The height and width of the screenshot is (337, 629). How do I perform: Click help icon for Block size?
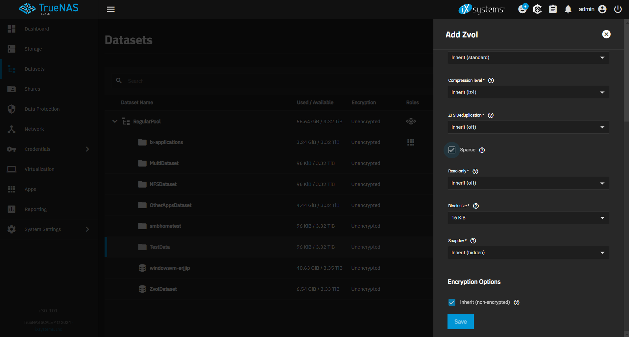pos(476,206)
